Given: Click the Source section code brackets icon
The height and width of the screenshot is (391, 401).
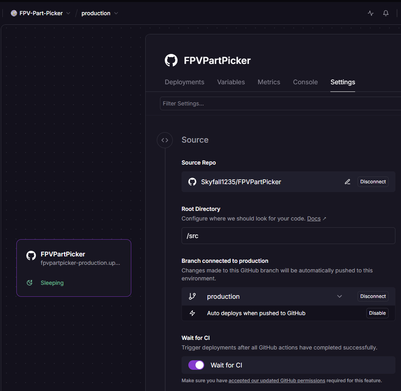Looking at the screenshot, I should click(x=165, y=140).
